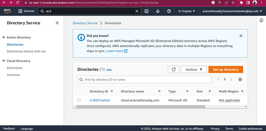Image resolution: width=266 pixels, height=131 pixels.
Task: Click the browser forward arrow
Action: [x=11, y=2]
